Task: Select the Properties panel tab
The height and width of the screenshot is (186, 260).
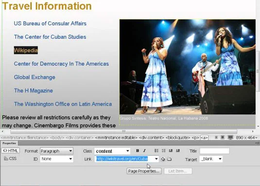Action: click(x=9, y=143)
